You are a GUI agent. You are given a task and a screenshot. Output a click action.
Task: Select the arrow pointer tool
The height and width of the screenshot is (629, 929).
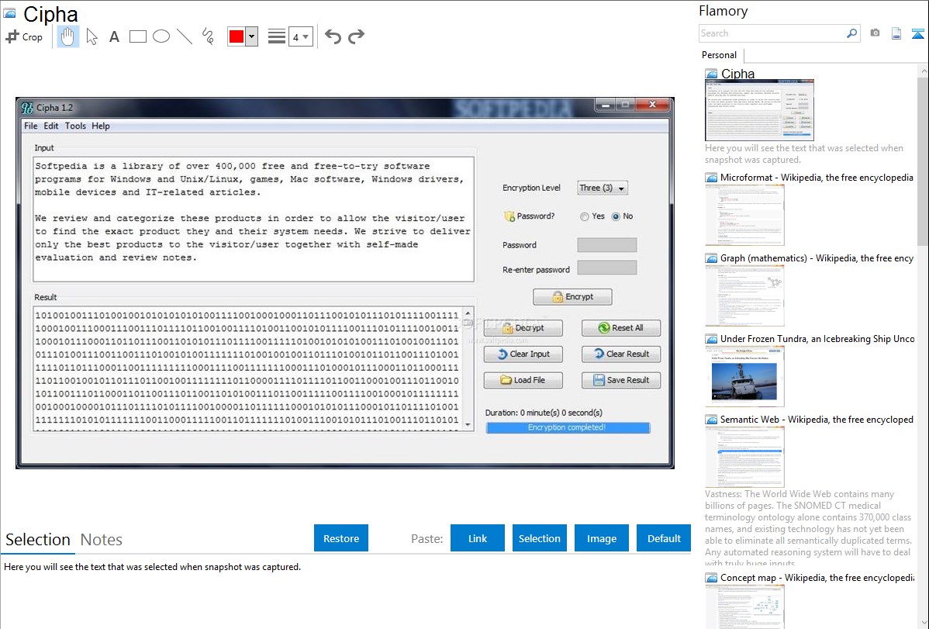coord(92,36)
